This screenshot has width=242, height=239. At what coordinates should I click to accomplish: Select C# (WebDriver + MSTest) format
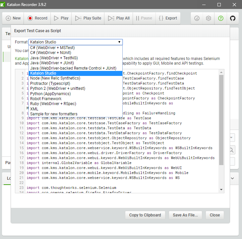(76, 48)
